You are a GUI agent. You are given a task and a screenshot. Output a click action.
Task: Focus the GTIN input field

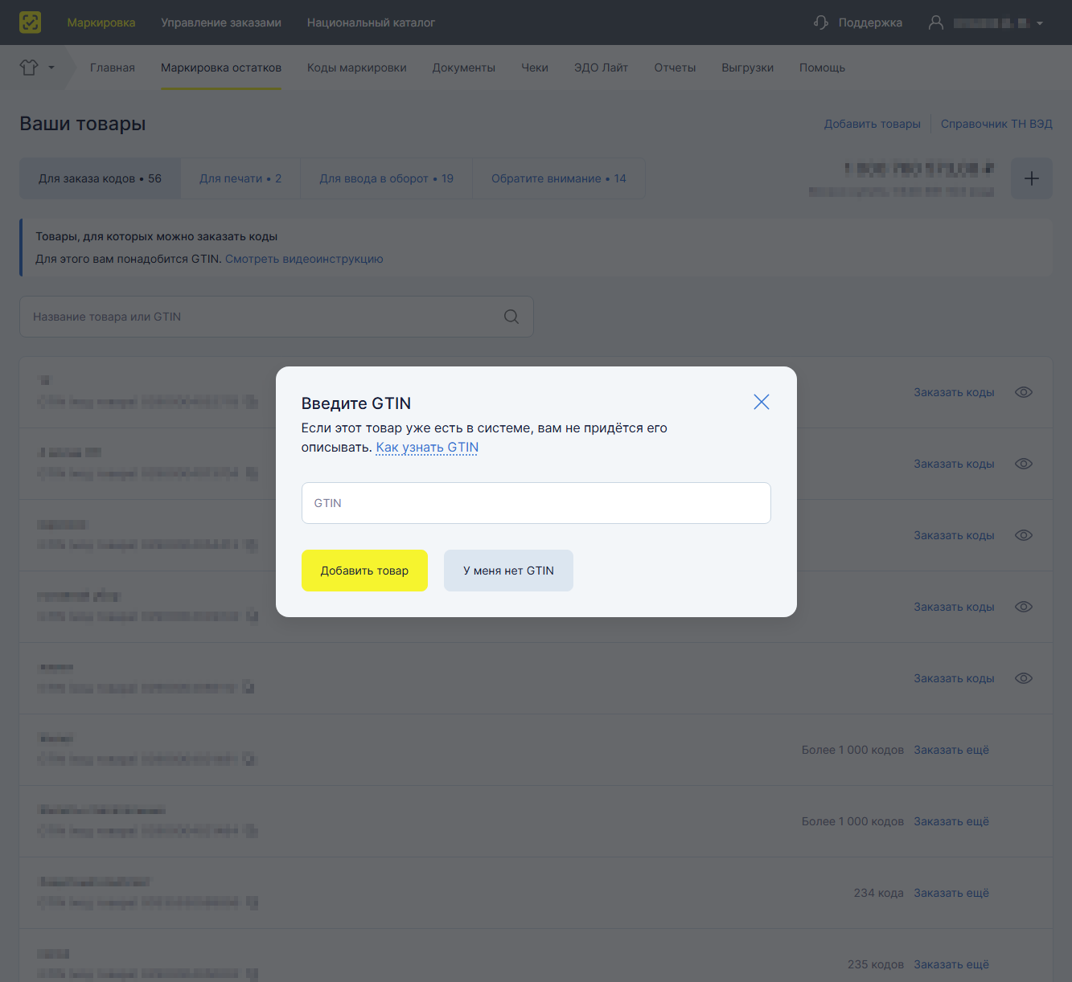click(x=536, y=503)
